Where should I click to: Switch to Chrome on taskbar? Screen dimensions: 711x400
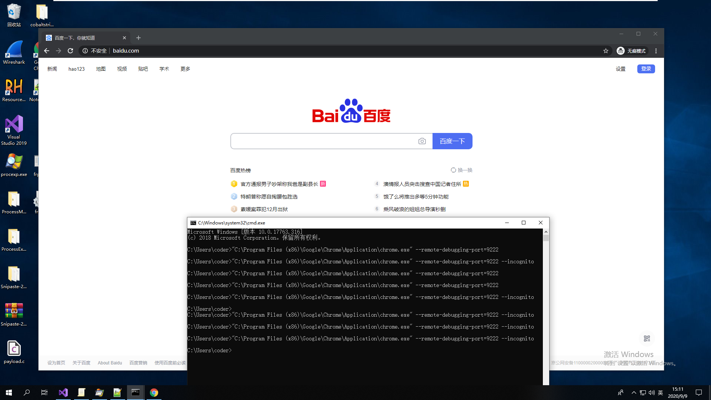click(x=154, y=393)
